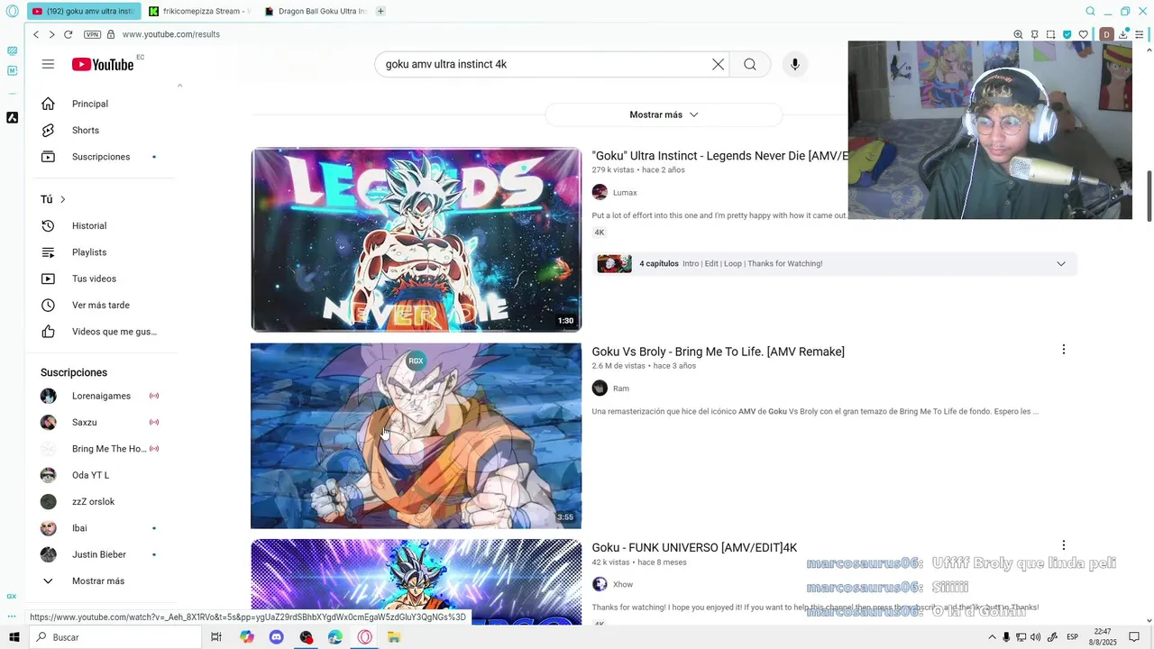This screenshot has height=649, width=1154.
Task: Toggle the VPN badge in address bar
Action: coord(92,34)
